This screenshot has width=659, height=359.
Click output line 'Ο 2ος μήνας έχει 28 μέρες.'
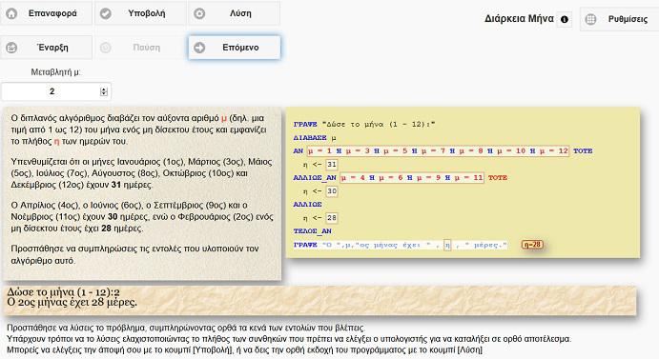pyautogui.click(x=72, y=302)
